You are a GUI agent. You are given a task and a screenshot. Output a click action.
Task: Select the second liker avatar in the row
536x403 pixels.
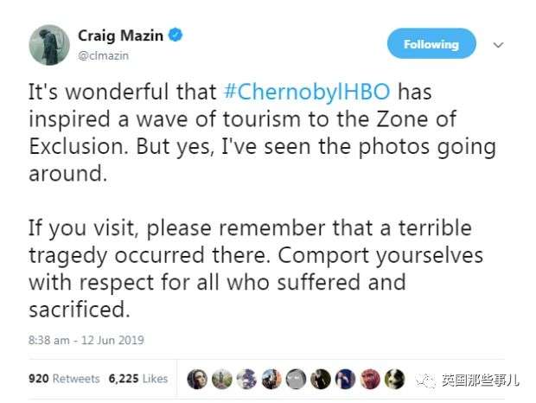(222, 378)
